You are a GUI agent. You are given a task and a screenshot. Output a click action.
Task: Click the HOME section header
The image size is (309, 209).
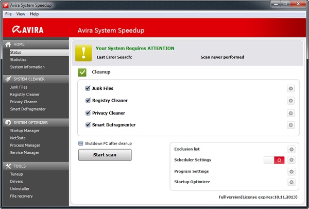36,44
